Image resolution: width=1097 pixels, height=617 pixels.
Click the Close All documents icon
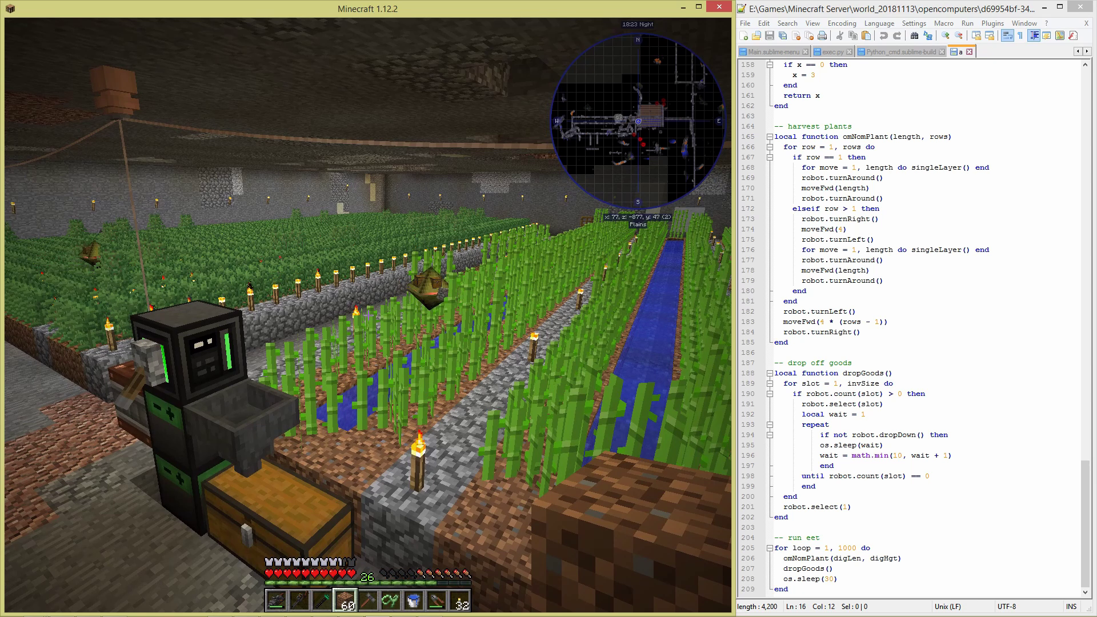pos(809,35)
